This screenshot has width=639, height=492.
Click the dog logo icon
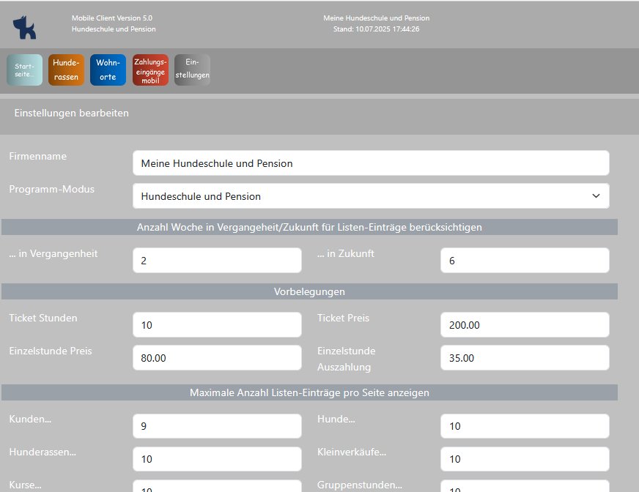pyautogui.click(x=24, y=27)
